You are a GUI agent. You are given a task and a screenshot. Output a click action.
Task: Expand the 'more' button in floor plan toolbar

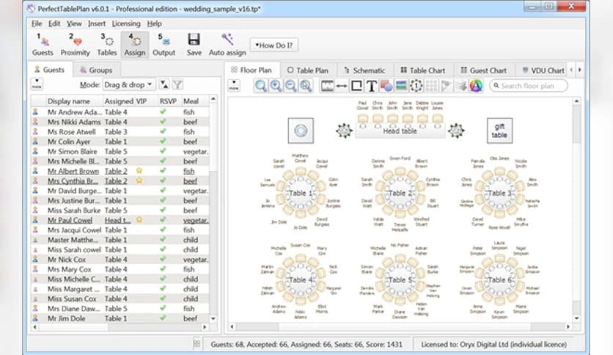[234, 85]
